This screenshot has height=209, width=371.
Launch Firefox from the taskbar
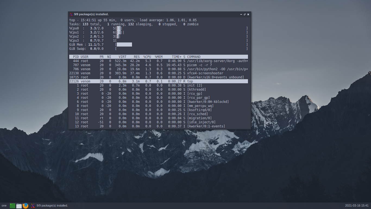pyautogui.click(x=26, y=206)
